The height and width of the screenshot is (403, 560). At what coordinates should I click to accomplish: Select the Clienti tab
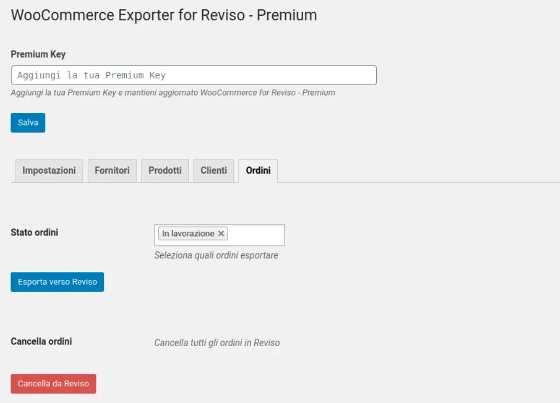213,171
